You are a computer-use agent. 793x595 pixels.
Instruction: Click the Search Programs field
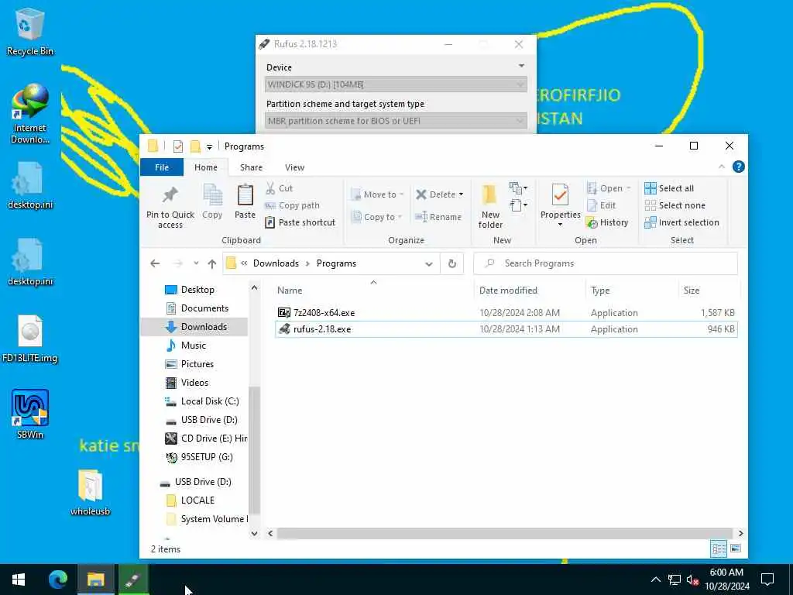(606, 263)
